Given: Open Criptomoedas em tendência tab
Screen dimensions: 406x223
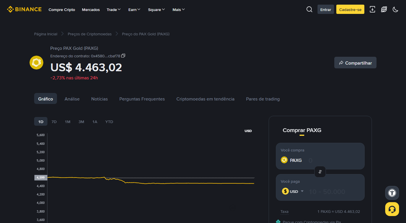Looking at the screenshot, I should [x=205, y=99].
